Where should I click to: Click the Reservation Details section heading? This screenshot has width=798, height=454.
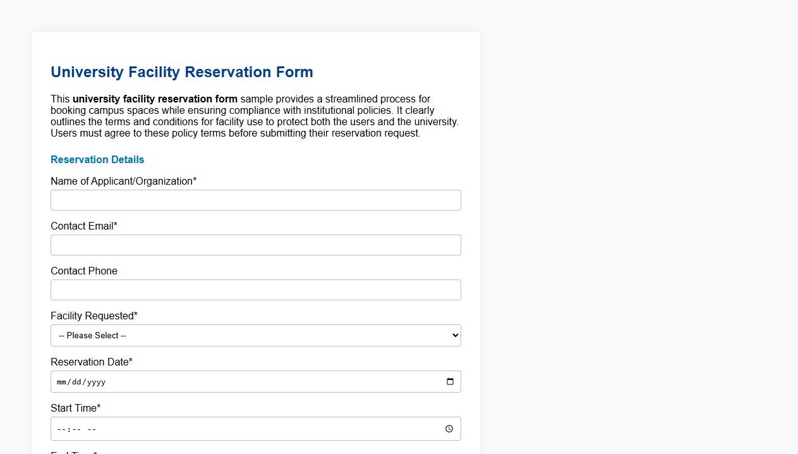tap(97, 159)
